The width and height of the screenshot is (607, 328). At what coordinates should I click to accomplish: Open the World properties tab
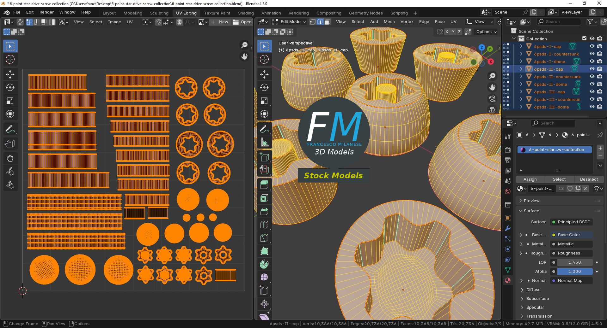click(x=508, y=191)
